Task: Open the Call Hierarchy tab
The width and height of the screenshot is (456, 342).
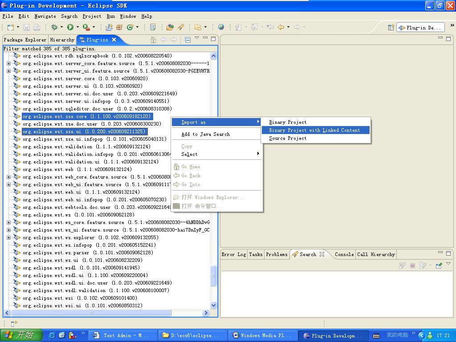Action: point(376,254)
